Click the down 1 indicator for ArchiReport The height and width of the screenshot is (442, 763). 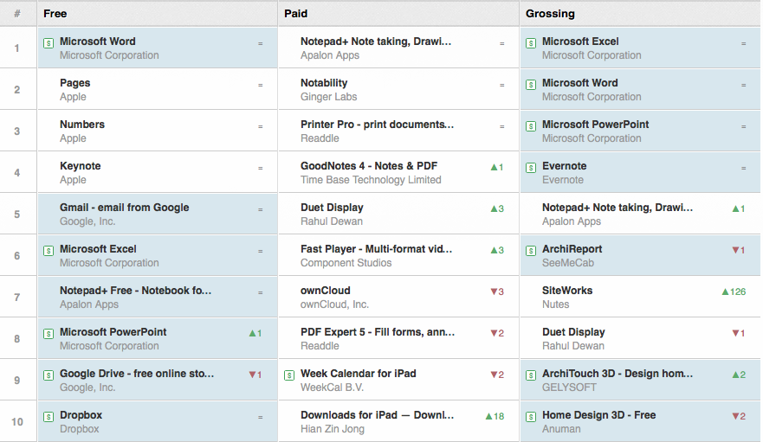pyautogui.click(x=739, y=250)
